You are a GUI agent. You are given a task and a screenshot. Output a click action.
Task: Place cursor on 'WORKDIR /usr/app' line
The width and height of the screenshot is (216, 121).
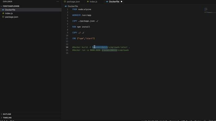pos(82,15)
